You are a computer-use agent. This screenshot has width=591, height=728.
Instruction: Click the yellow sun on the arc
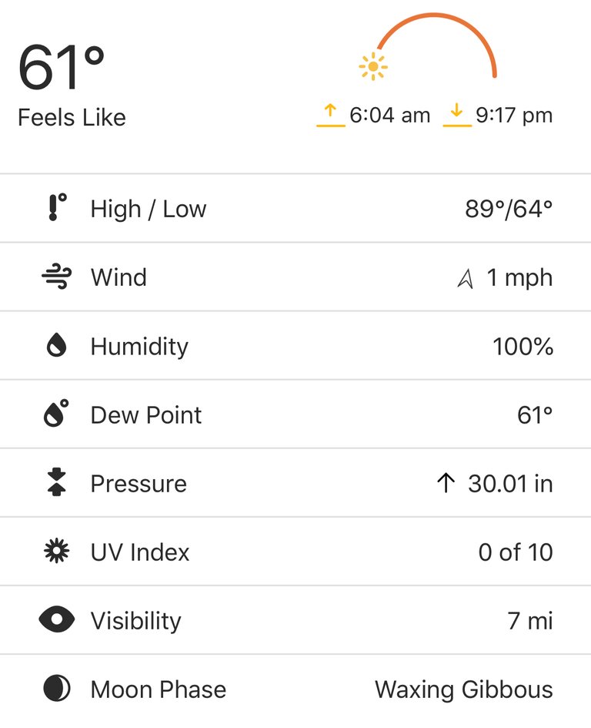pyautogui.click(x=373, y=67)
